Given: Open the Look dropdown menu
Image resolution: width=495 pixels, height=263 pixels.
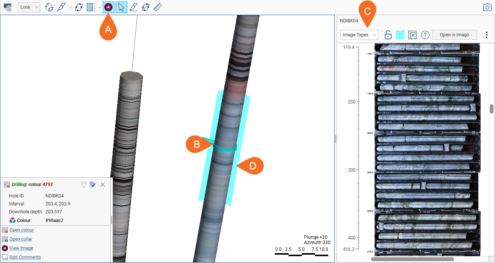Looking at the screenshot, I should tap(29, 7).
